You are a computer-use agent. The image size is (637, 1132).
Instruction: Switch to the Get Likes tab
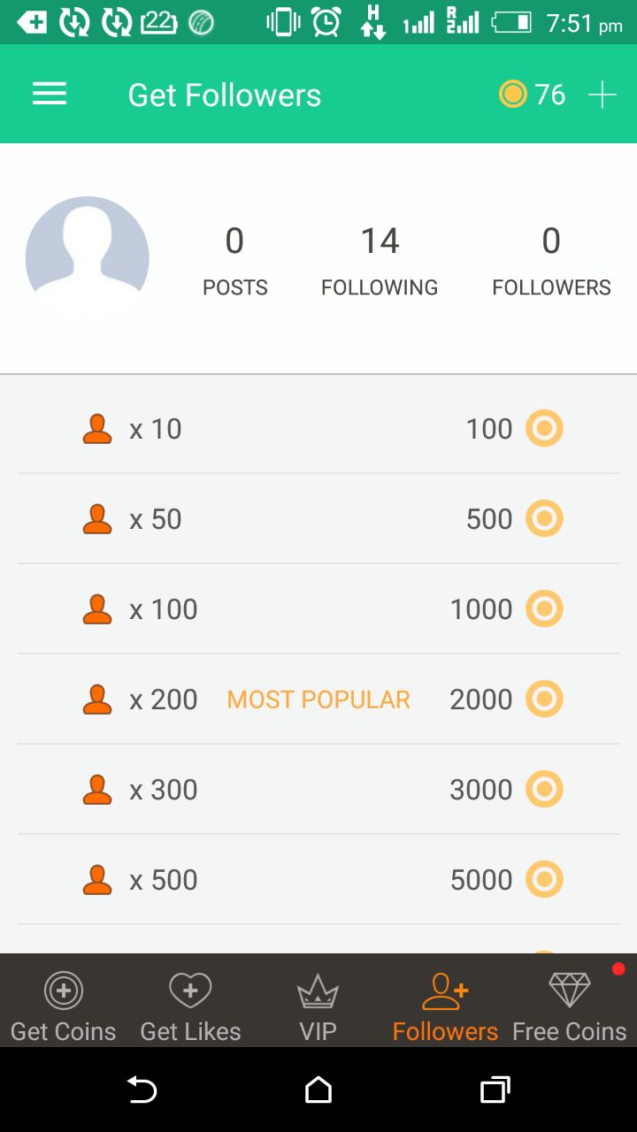[190, 1006]
